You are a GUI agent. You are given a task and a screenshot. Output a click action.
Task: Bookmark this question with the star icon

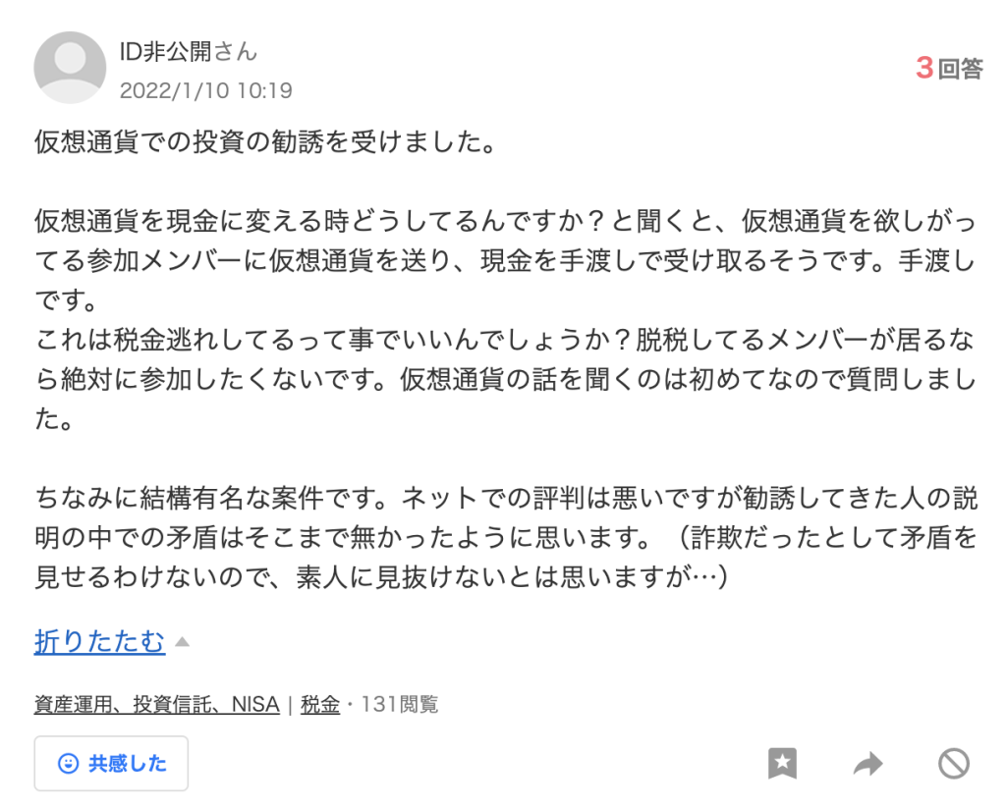click(x=782, y=763)
